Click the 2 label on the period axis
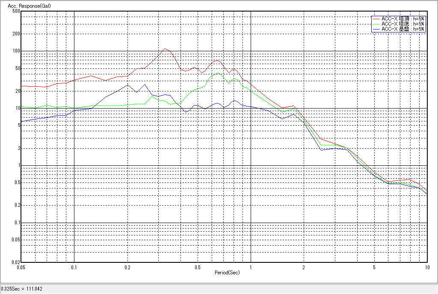Image resolution: width=438 pixels, height=294 pixels. 303,268
